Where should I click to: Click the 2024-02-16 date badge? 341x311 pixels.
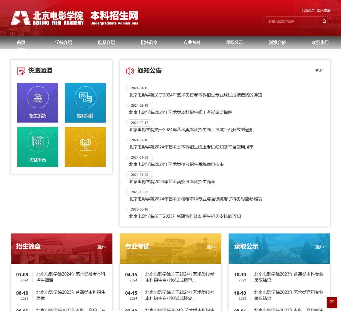[x=140, y=140]
